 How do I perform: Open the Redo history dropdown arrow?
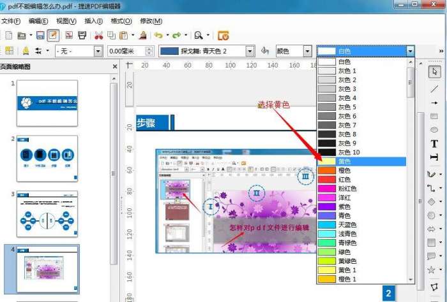[186, 35]
